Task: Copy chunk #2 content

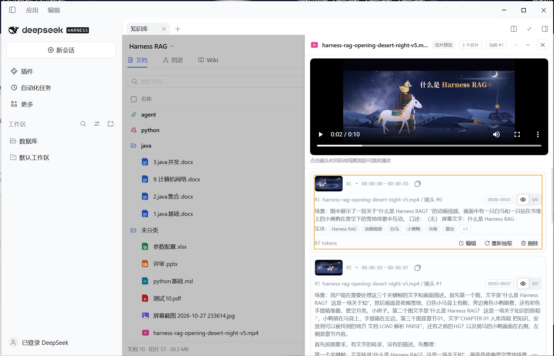Action: click(417, 268)
